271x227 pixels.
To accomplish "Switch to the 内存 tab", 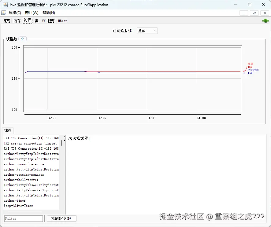I will click(x=17, y=21).
